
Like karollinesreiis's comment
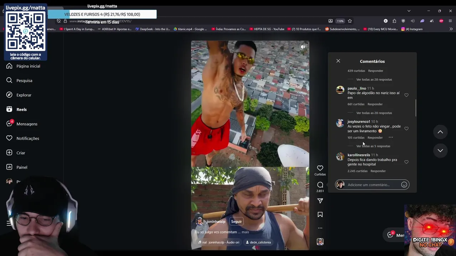tap(406, 162)
